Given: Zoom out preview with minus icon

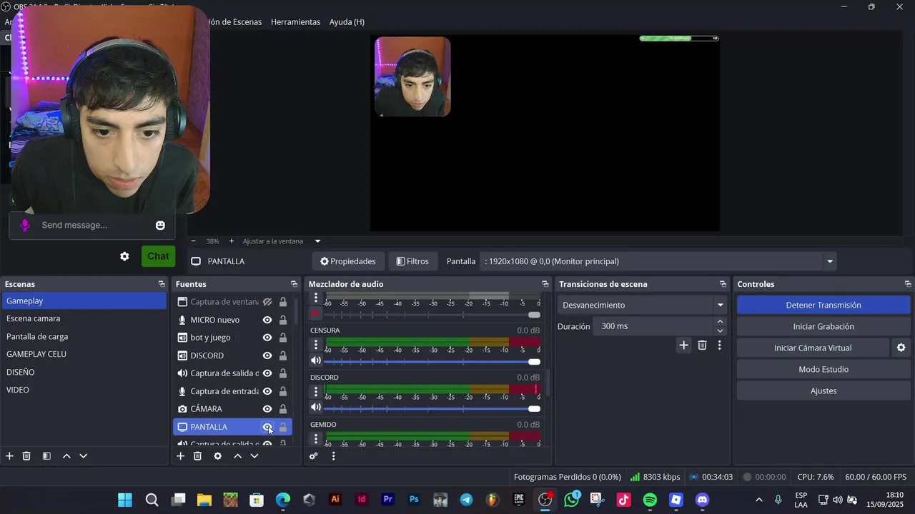Looking at the screenshot, I should point(194,241).
